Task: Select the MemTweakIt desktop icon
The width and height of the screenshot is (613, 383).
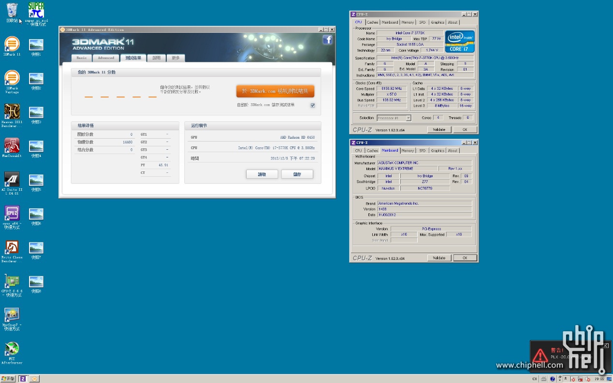Action: pyautogui.click(x=12, y=148)
